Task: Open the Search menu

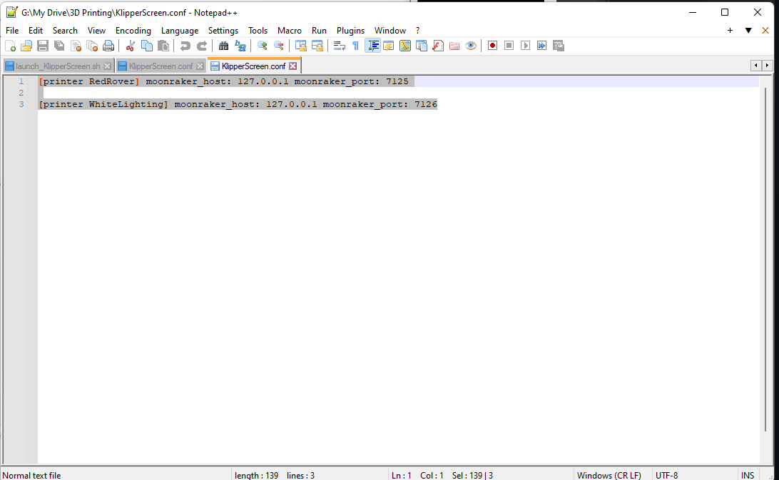Action: [x=65, y=30]
